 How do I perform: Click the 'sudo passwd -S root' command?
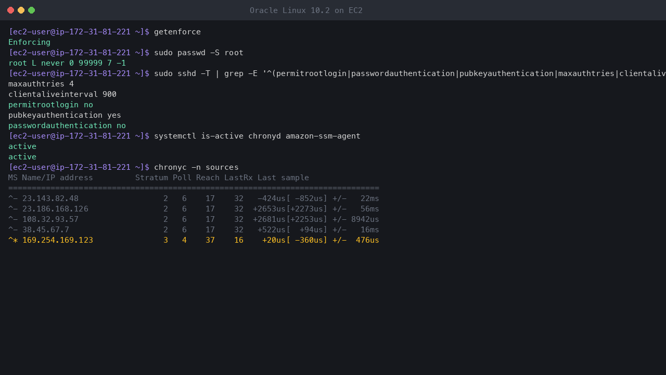199,53
